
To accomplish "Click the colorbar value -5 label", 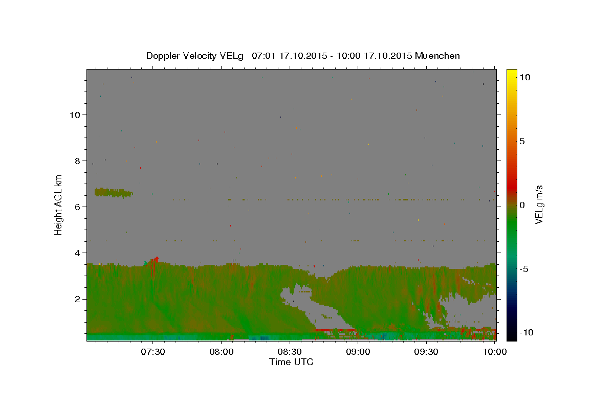I will click(x=524, y=269).
